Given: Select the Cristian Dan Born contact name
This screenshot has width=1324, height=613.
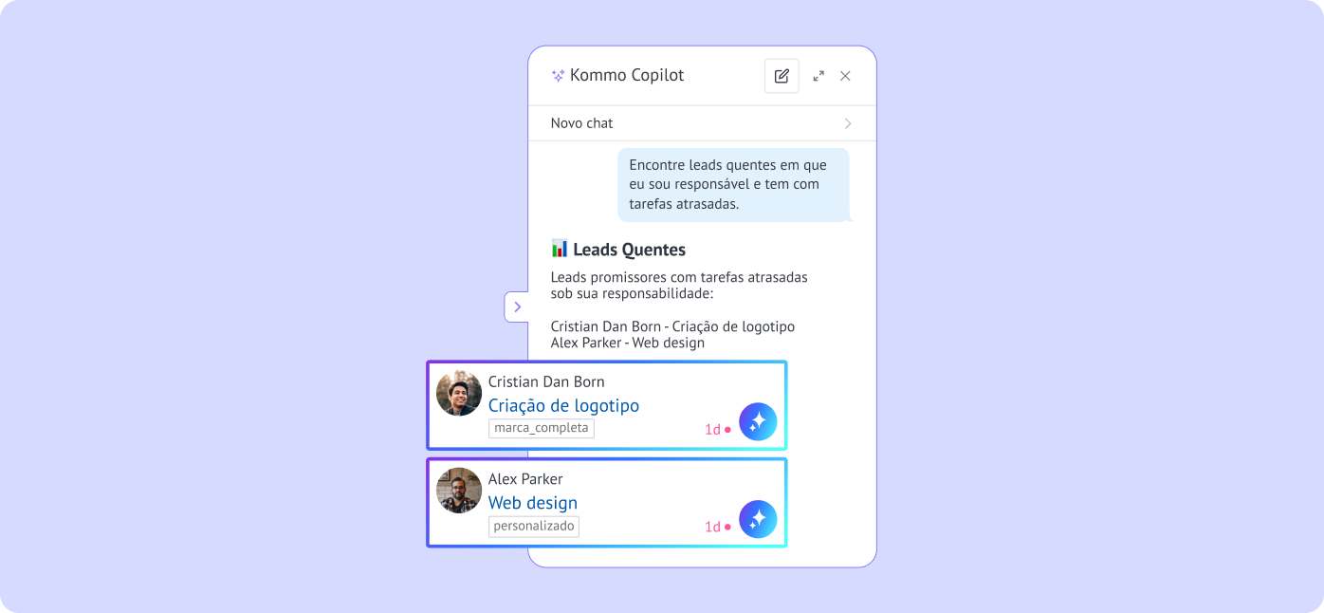Looking at the screenshot, I should 546,381.
